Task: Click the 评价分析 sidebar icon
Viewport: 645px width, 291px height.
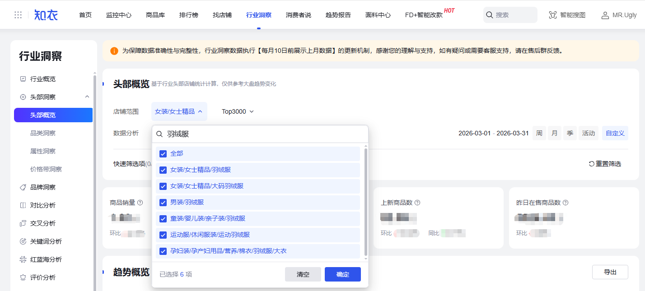Action: [23, 277]
